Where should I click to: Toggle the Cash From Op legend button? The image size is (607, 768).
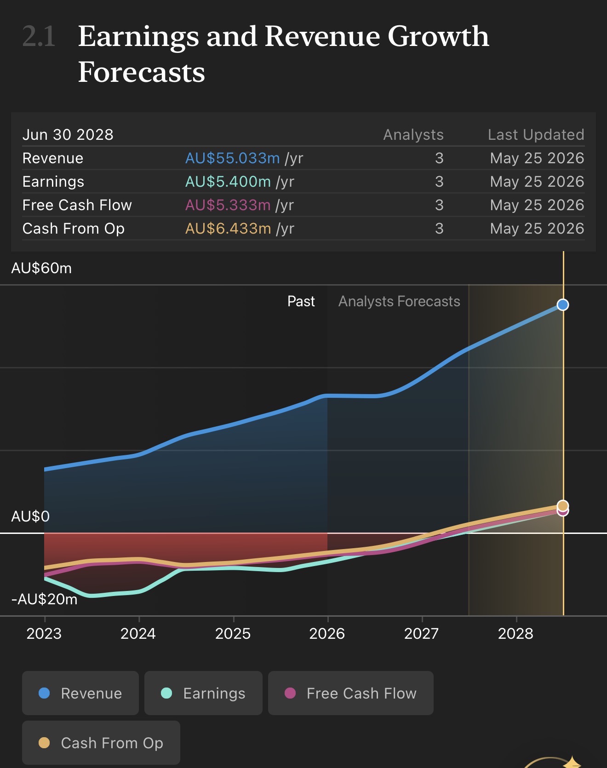pyautogui.click(x=101, y=743)
